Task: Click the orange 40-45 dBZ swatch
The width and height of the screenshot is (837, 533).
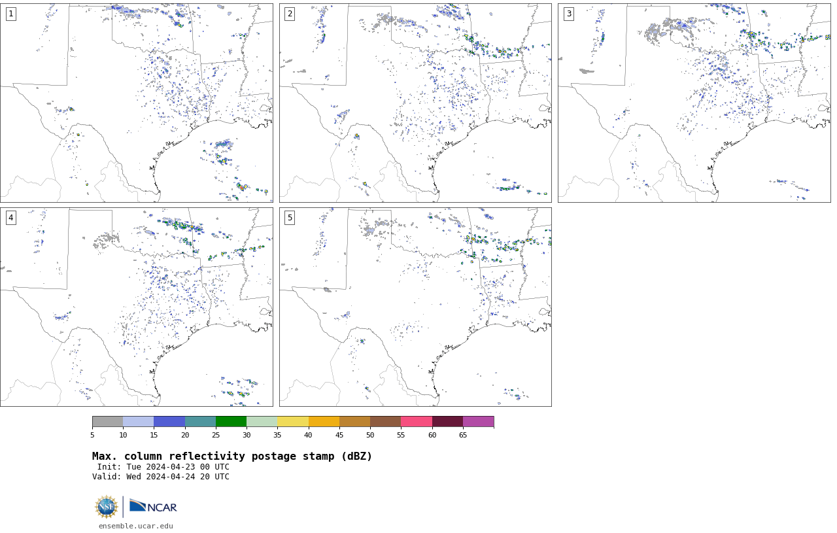Action: point(324,422)
